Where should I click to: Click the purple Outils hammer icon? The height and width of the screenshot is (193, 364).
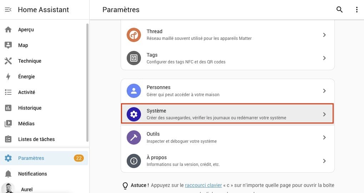[x=134, y=137]
